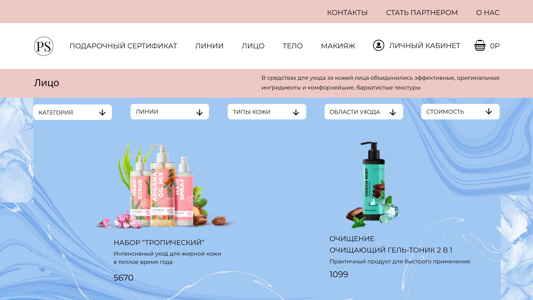This screenshot has height=300, width=533.
Task: Open the shopping basket icon
Action: [480, 45]
